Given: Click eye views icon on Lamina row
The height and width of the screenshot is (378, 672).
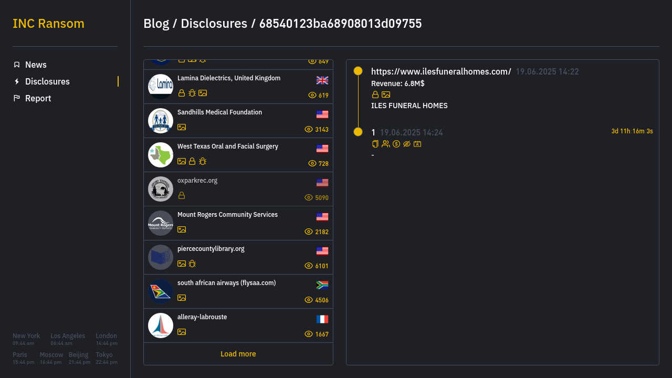Looking at the screenshot, I should (x=312, y=95).
